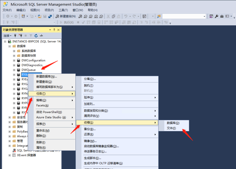Click the Database Engine Query icon
236x169 pixels.
(80, 16)
